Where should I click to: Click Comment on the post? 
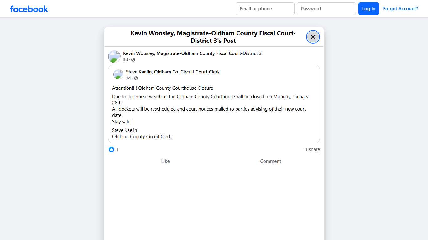coord(270,161)
